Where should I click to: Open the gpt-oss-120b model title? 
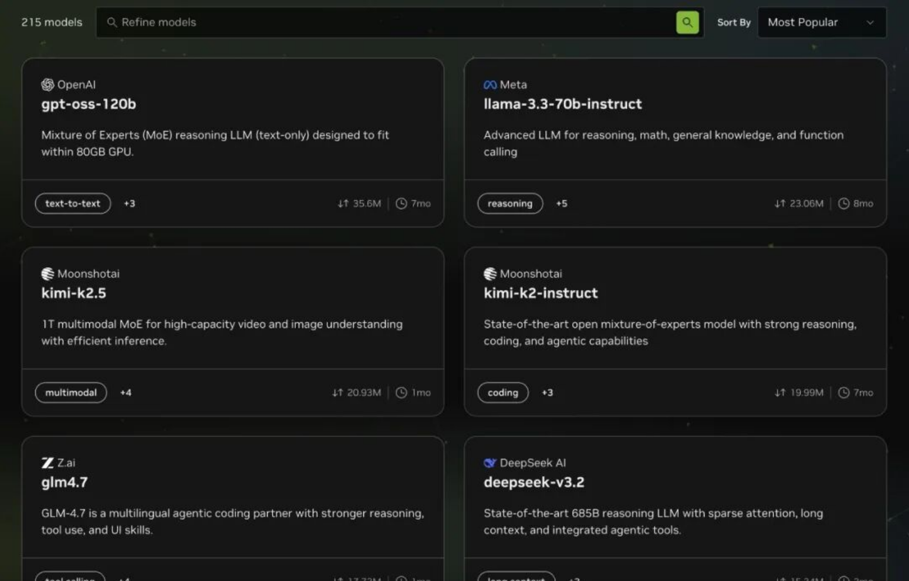coord(89,104)
